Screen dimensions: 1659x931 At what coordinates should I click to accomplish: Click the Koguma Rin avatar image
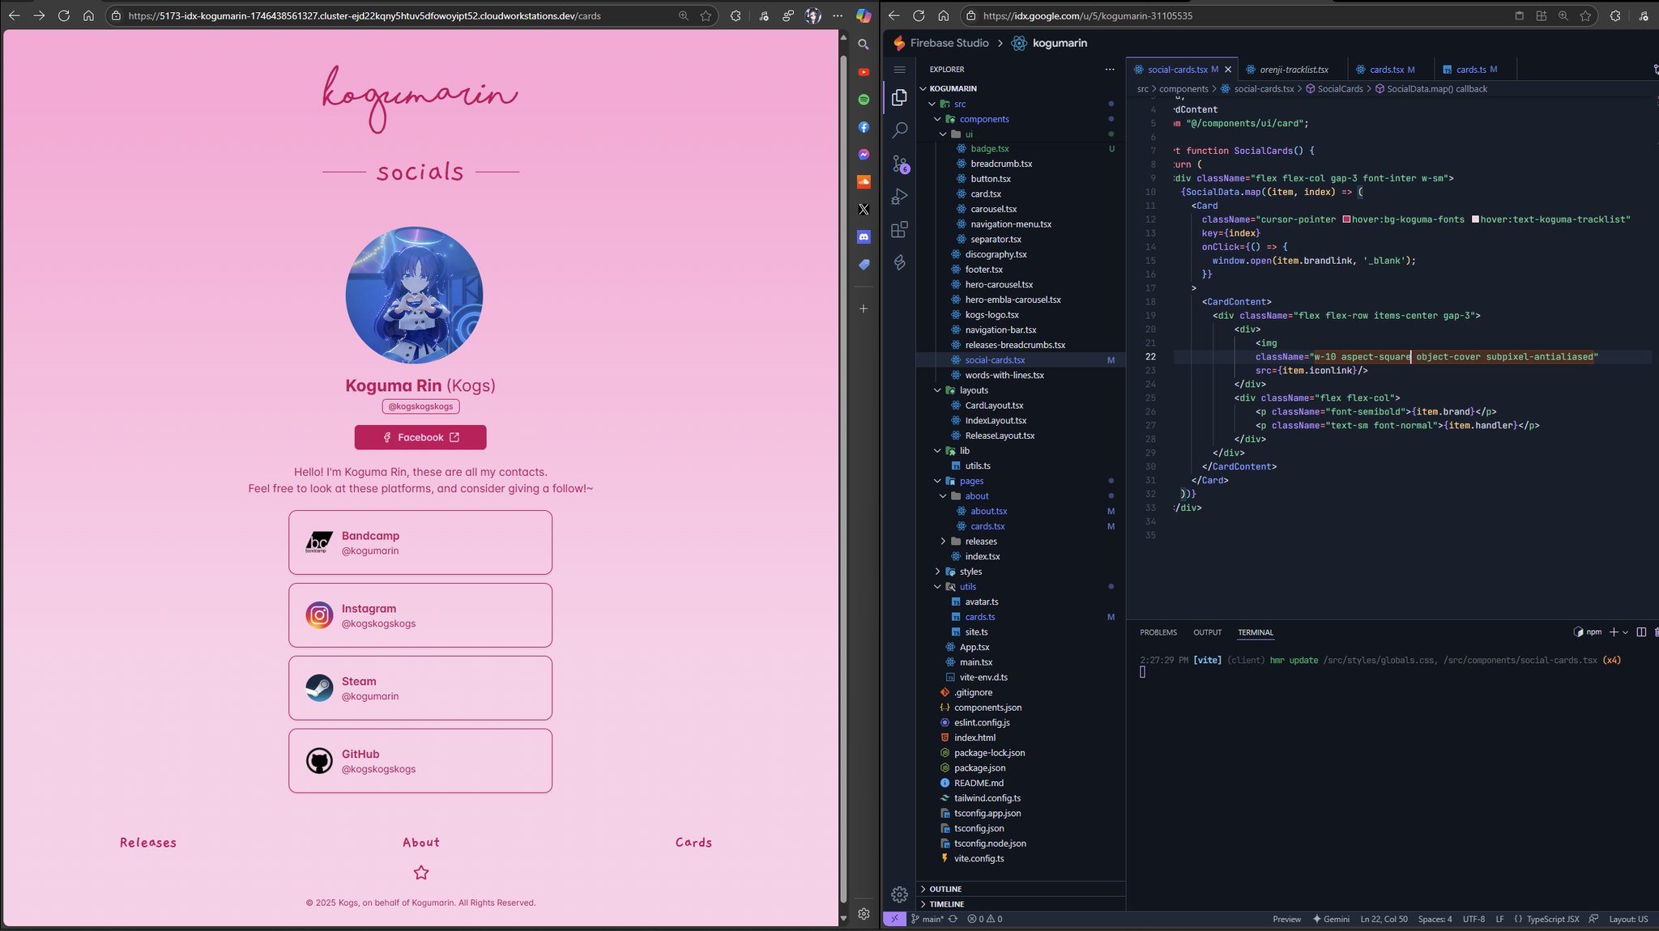pos(414,295)
